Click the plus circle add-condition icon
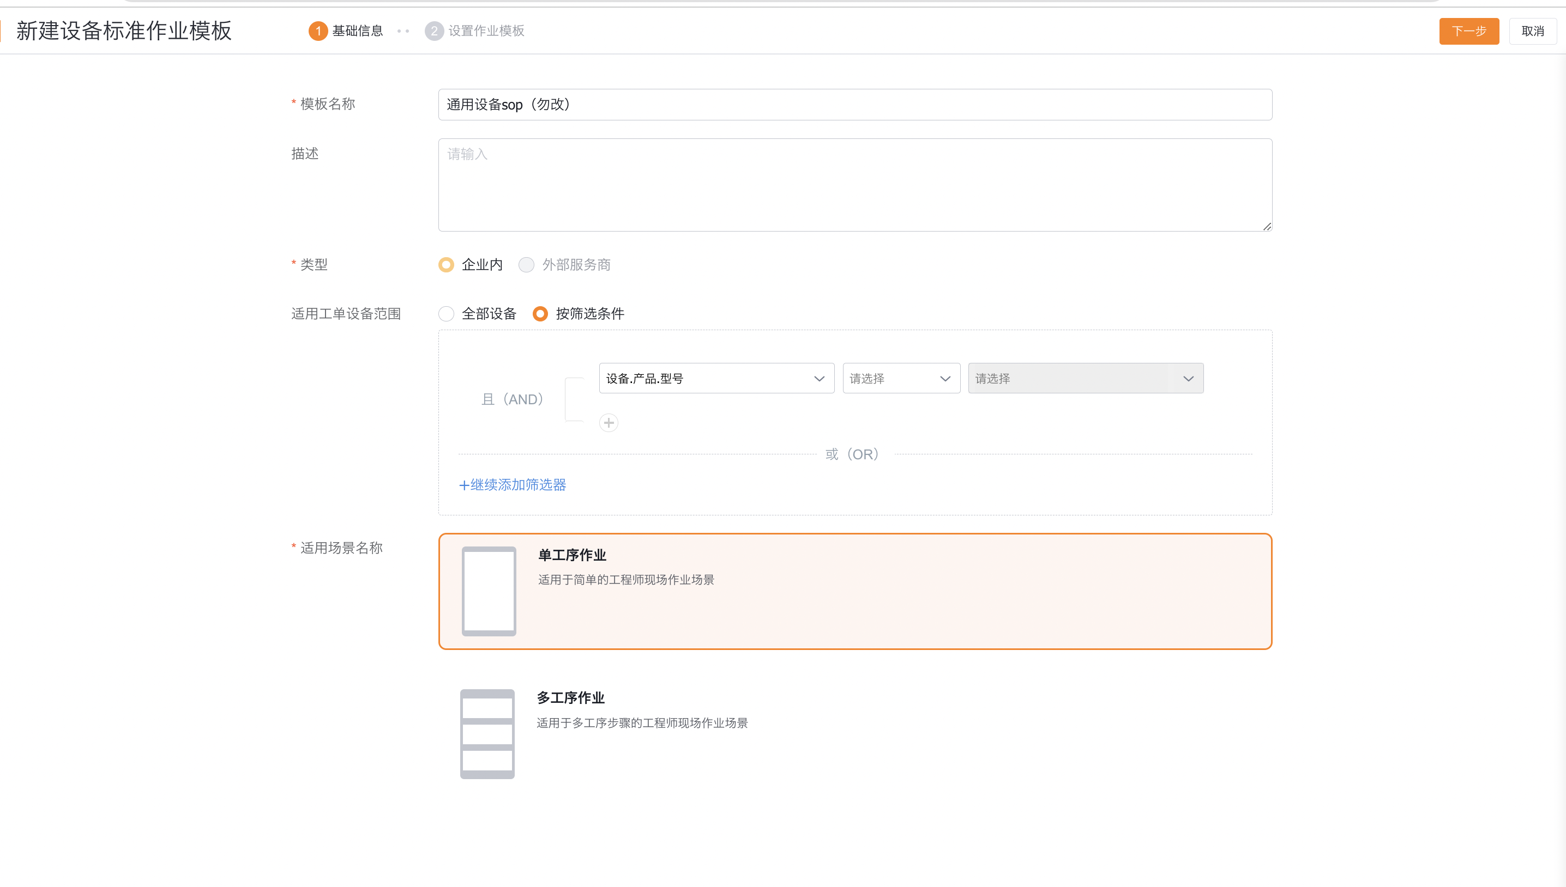This screenshot has width=1566, height=887. (609, 423)
